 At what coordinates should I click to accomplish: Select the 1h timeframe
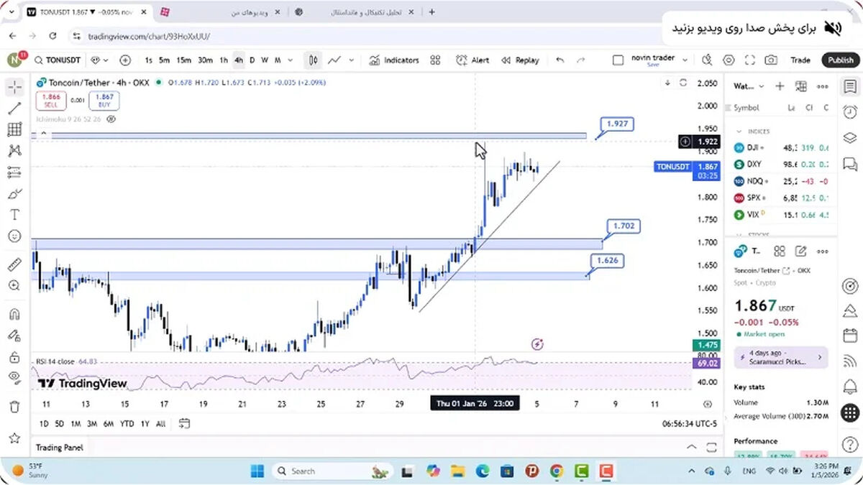[x=224, y=60]
